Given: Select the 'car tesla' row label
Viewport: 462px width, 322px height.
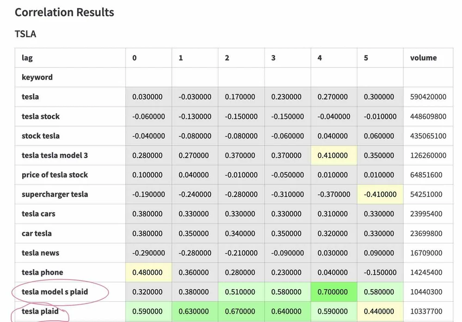Looking at the screenshot, I should pyautogui.click(x=70, y=233).
